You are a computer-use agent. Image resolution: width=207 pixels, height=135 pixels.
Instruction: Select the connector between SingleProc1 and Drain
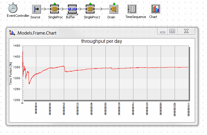point(102,9)
